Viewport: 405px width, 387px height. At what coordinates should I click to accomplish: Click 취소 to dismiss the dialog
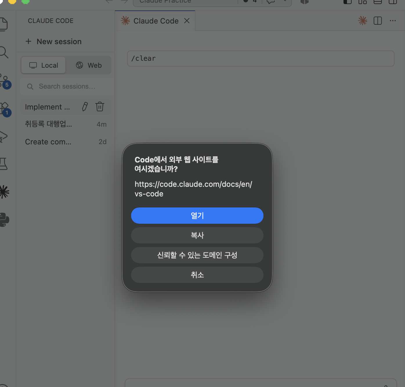coord(197,275)
